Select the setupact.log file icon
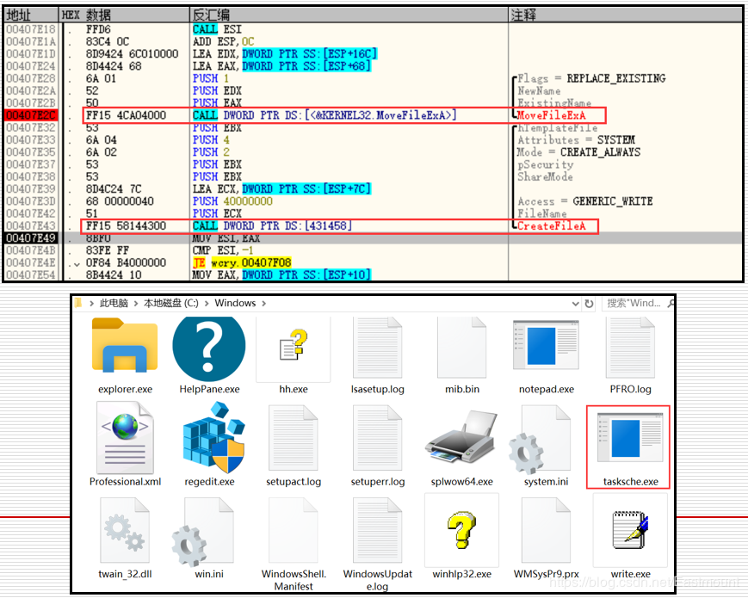Screen dimensions: 748x598 click(293, 437)
